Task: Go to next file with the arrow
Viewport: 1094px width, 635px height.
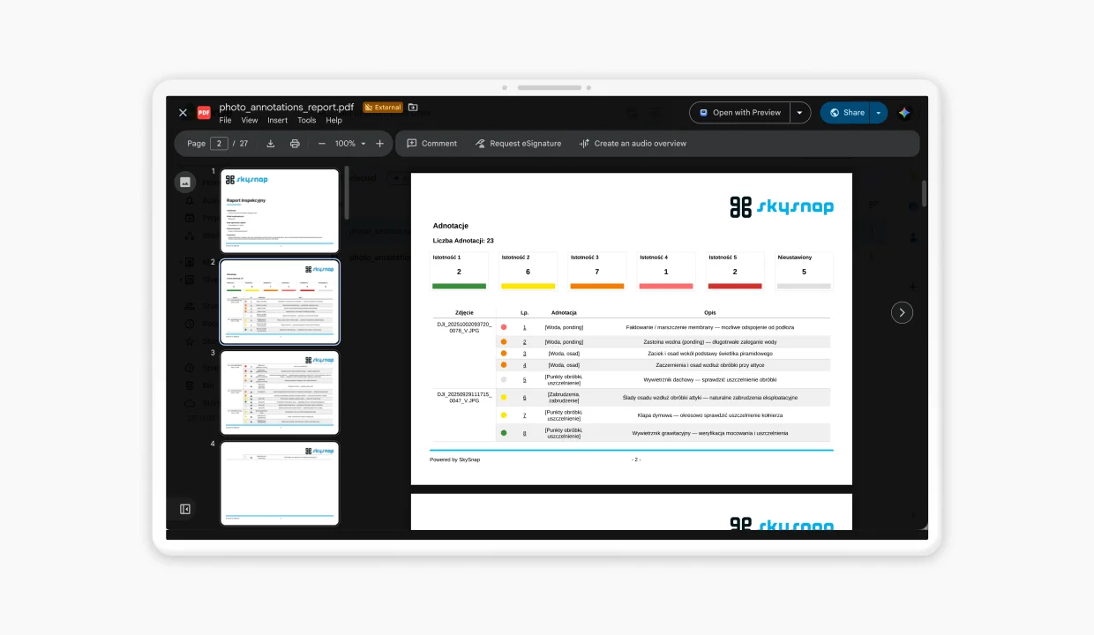Action: [902, 312]
